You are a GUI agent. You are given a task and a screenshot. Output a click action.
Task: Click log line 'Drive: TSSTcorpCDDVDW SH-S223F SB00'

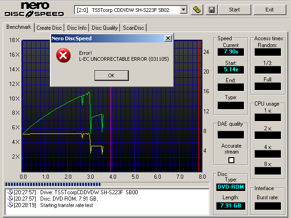pyautogui.click(x=89, y=192)
